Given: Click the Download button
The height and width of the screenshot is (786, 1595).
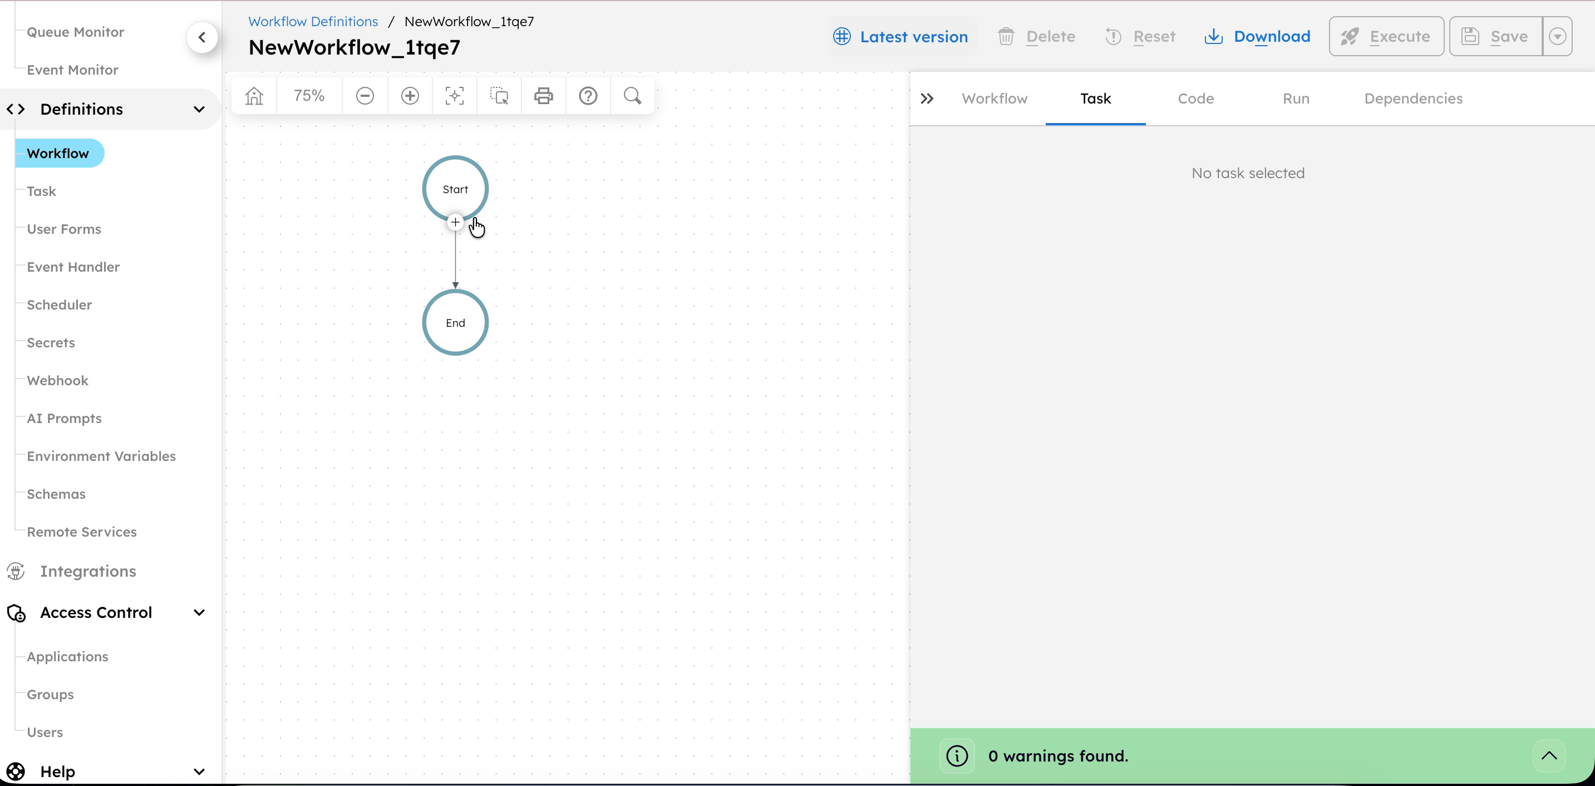Looking at the screenshot, I should [1258, 37].
